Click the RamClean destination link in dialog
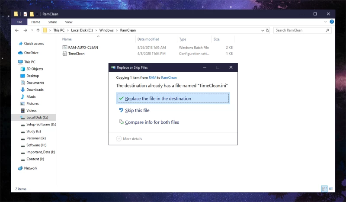Viewport: 346px width, 202px height. tap(169, 77)
